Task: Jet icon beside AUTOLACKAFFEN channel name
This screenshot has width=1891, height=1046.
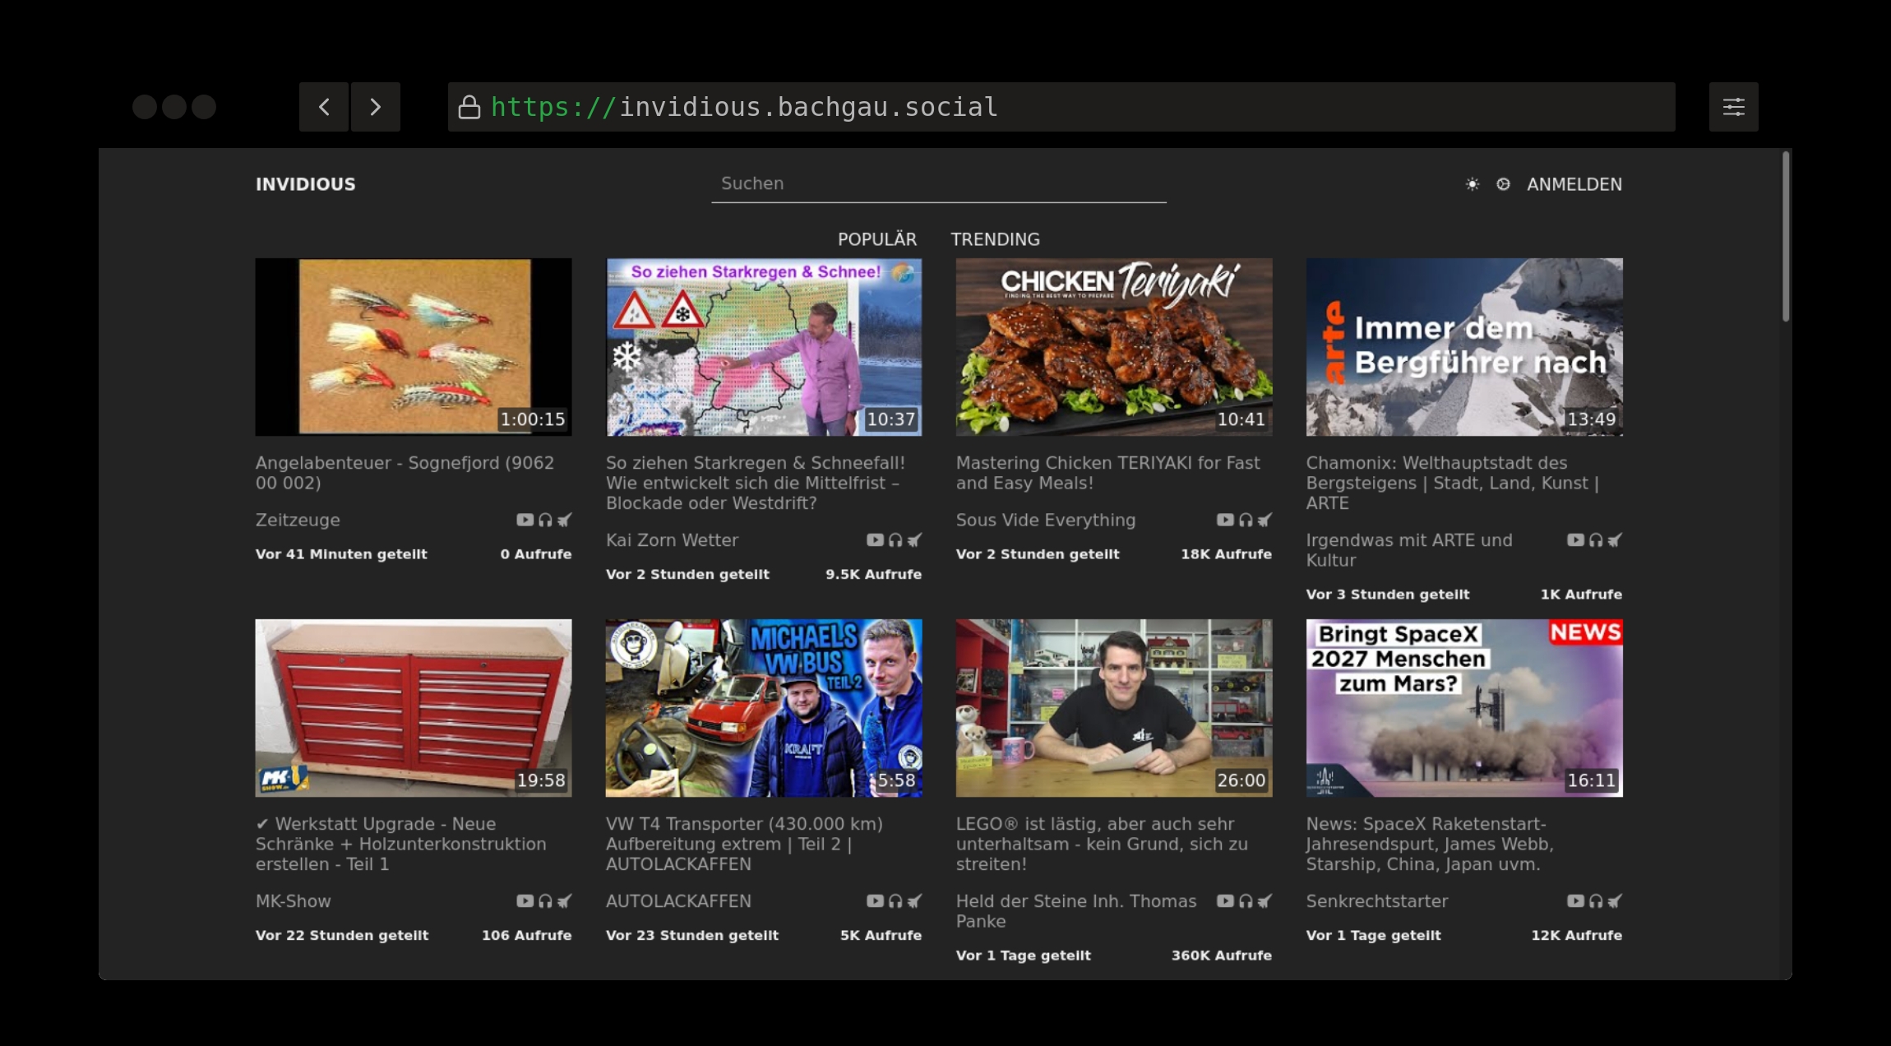Action: point(914,901)
